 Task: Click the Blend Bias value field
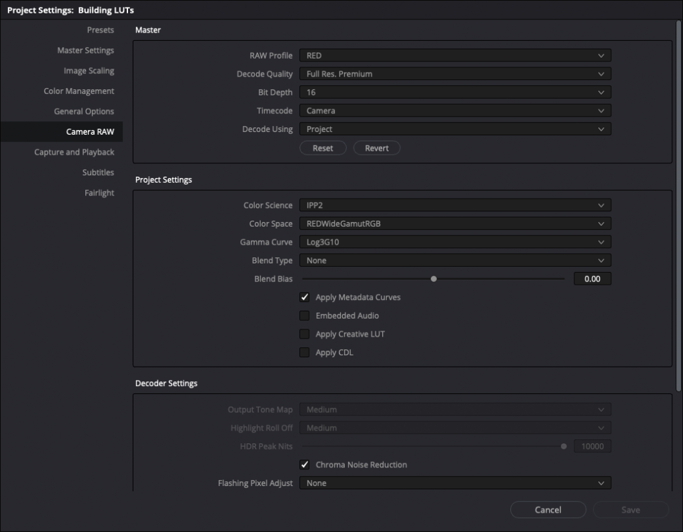pos(592,279)
